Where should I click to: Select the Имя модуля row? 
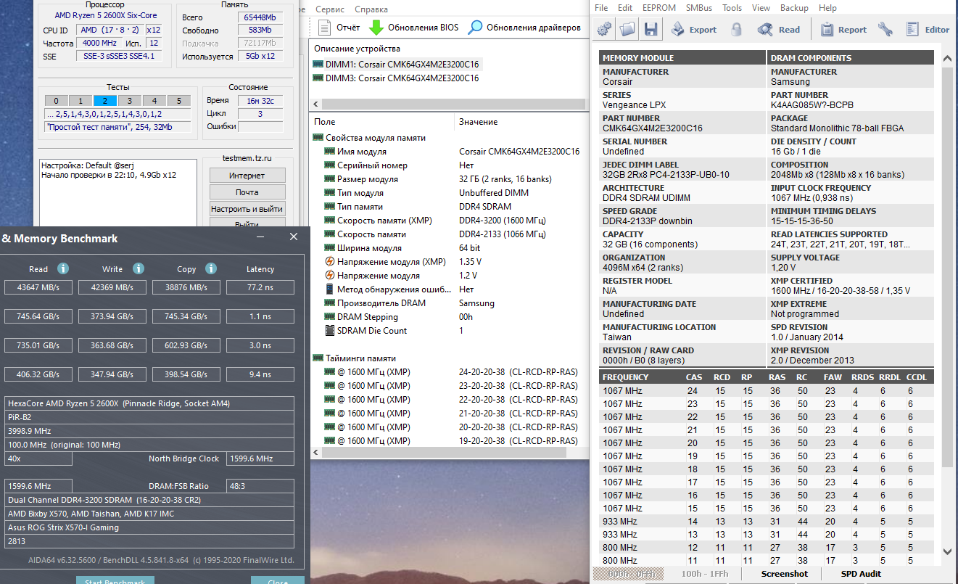click(x=448, y=152)
